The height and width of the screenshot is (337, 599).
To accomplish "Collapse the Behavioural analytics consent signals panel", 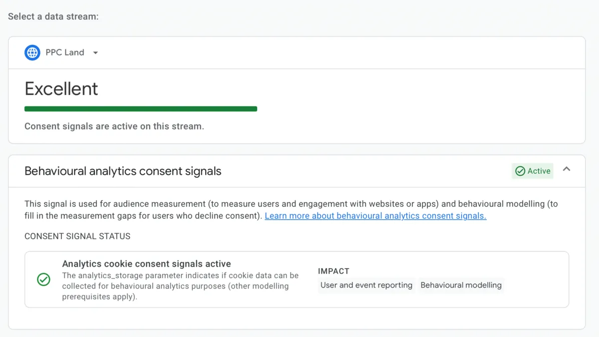I will pos(567,169).
